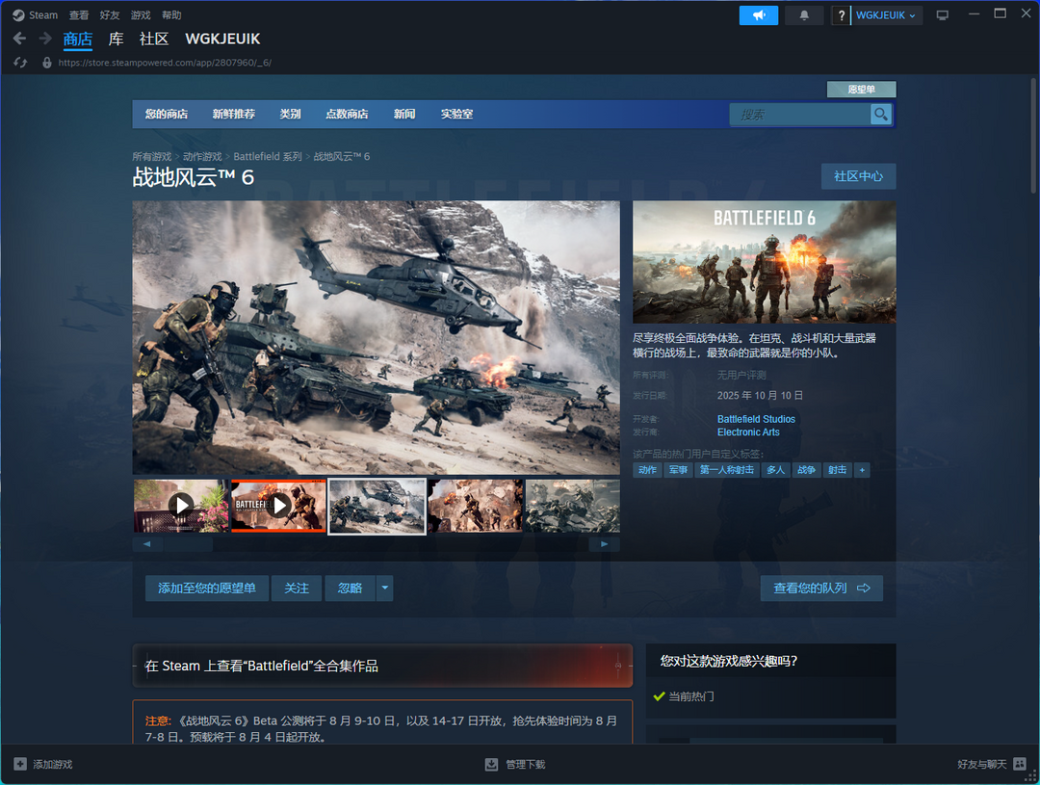Open the WGKJEUIK profile tab
Screen dimensions: 1040x785
pos(222,39)
